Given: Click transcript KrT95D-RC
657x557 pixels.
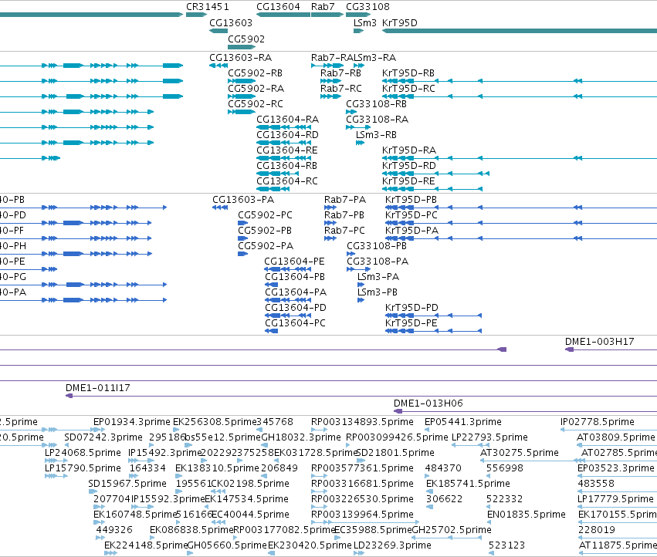Looking at the screenshot, I should point(409,89).
